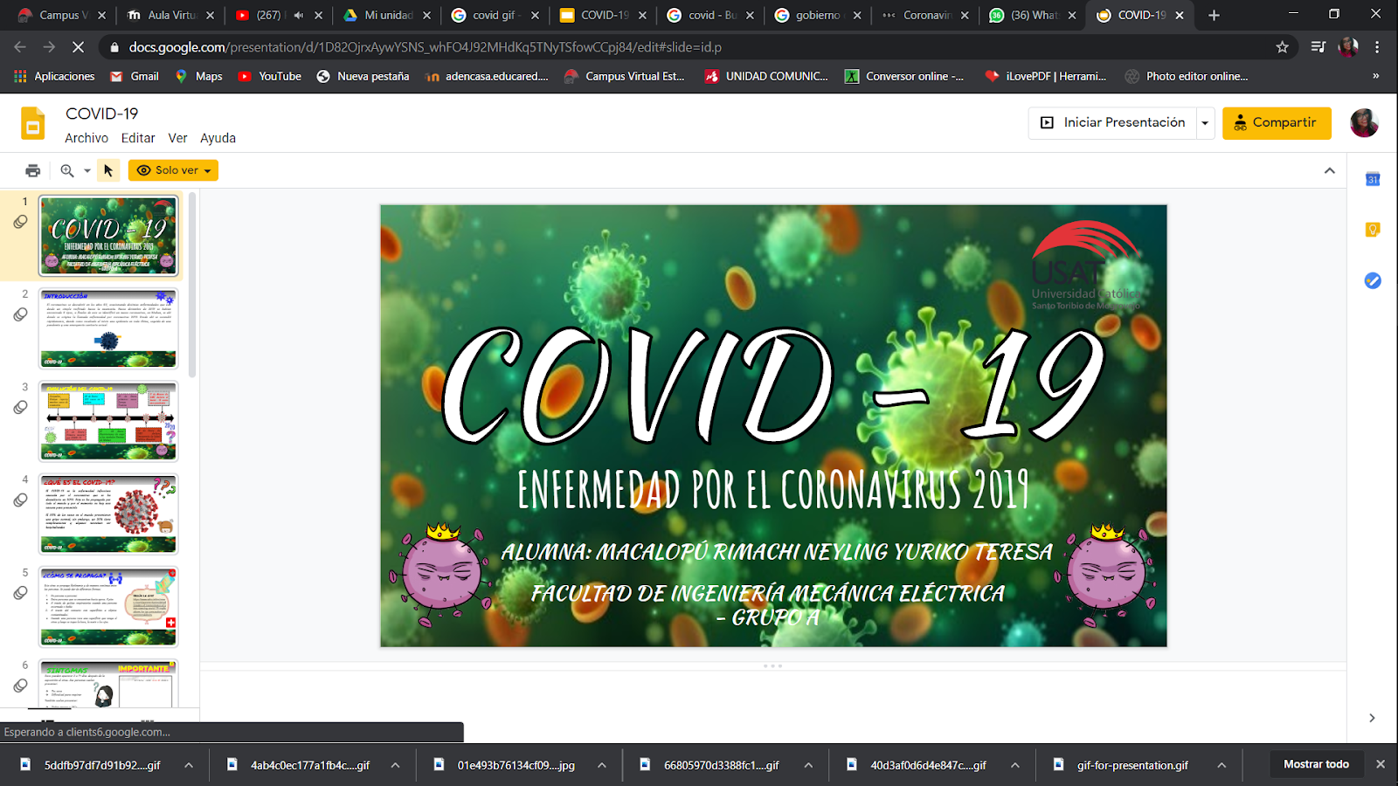Click the link icon beside slide 6
Viewport: 1398px width, 786px height.
tap(20, 686)
